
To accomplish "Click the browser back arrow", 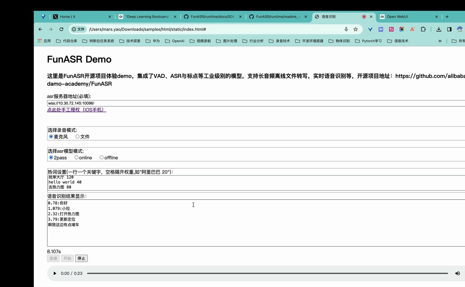I will click(x=40, y=29).
